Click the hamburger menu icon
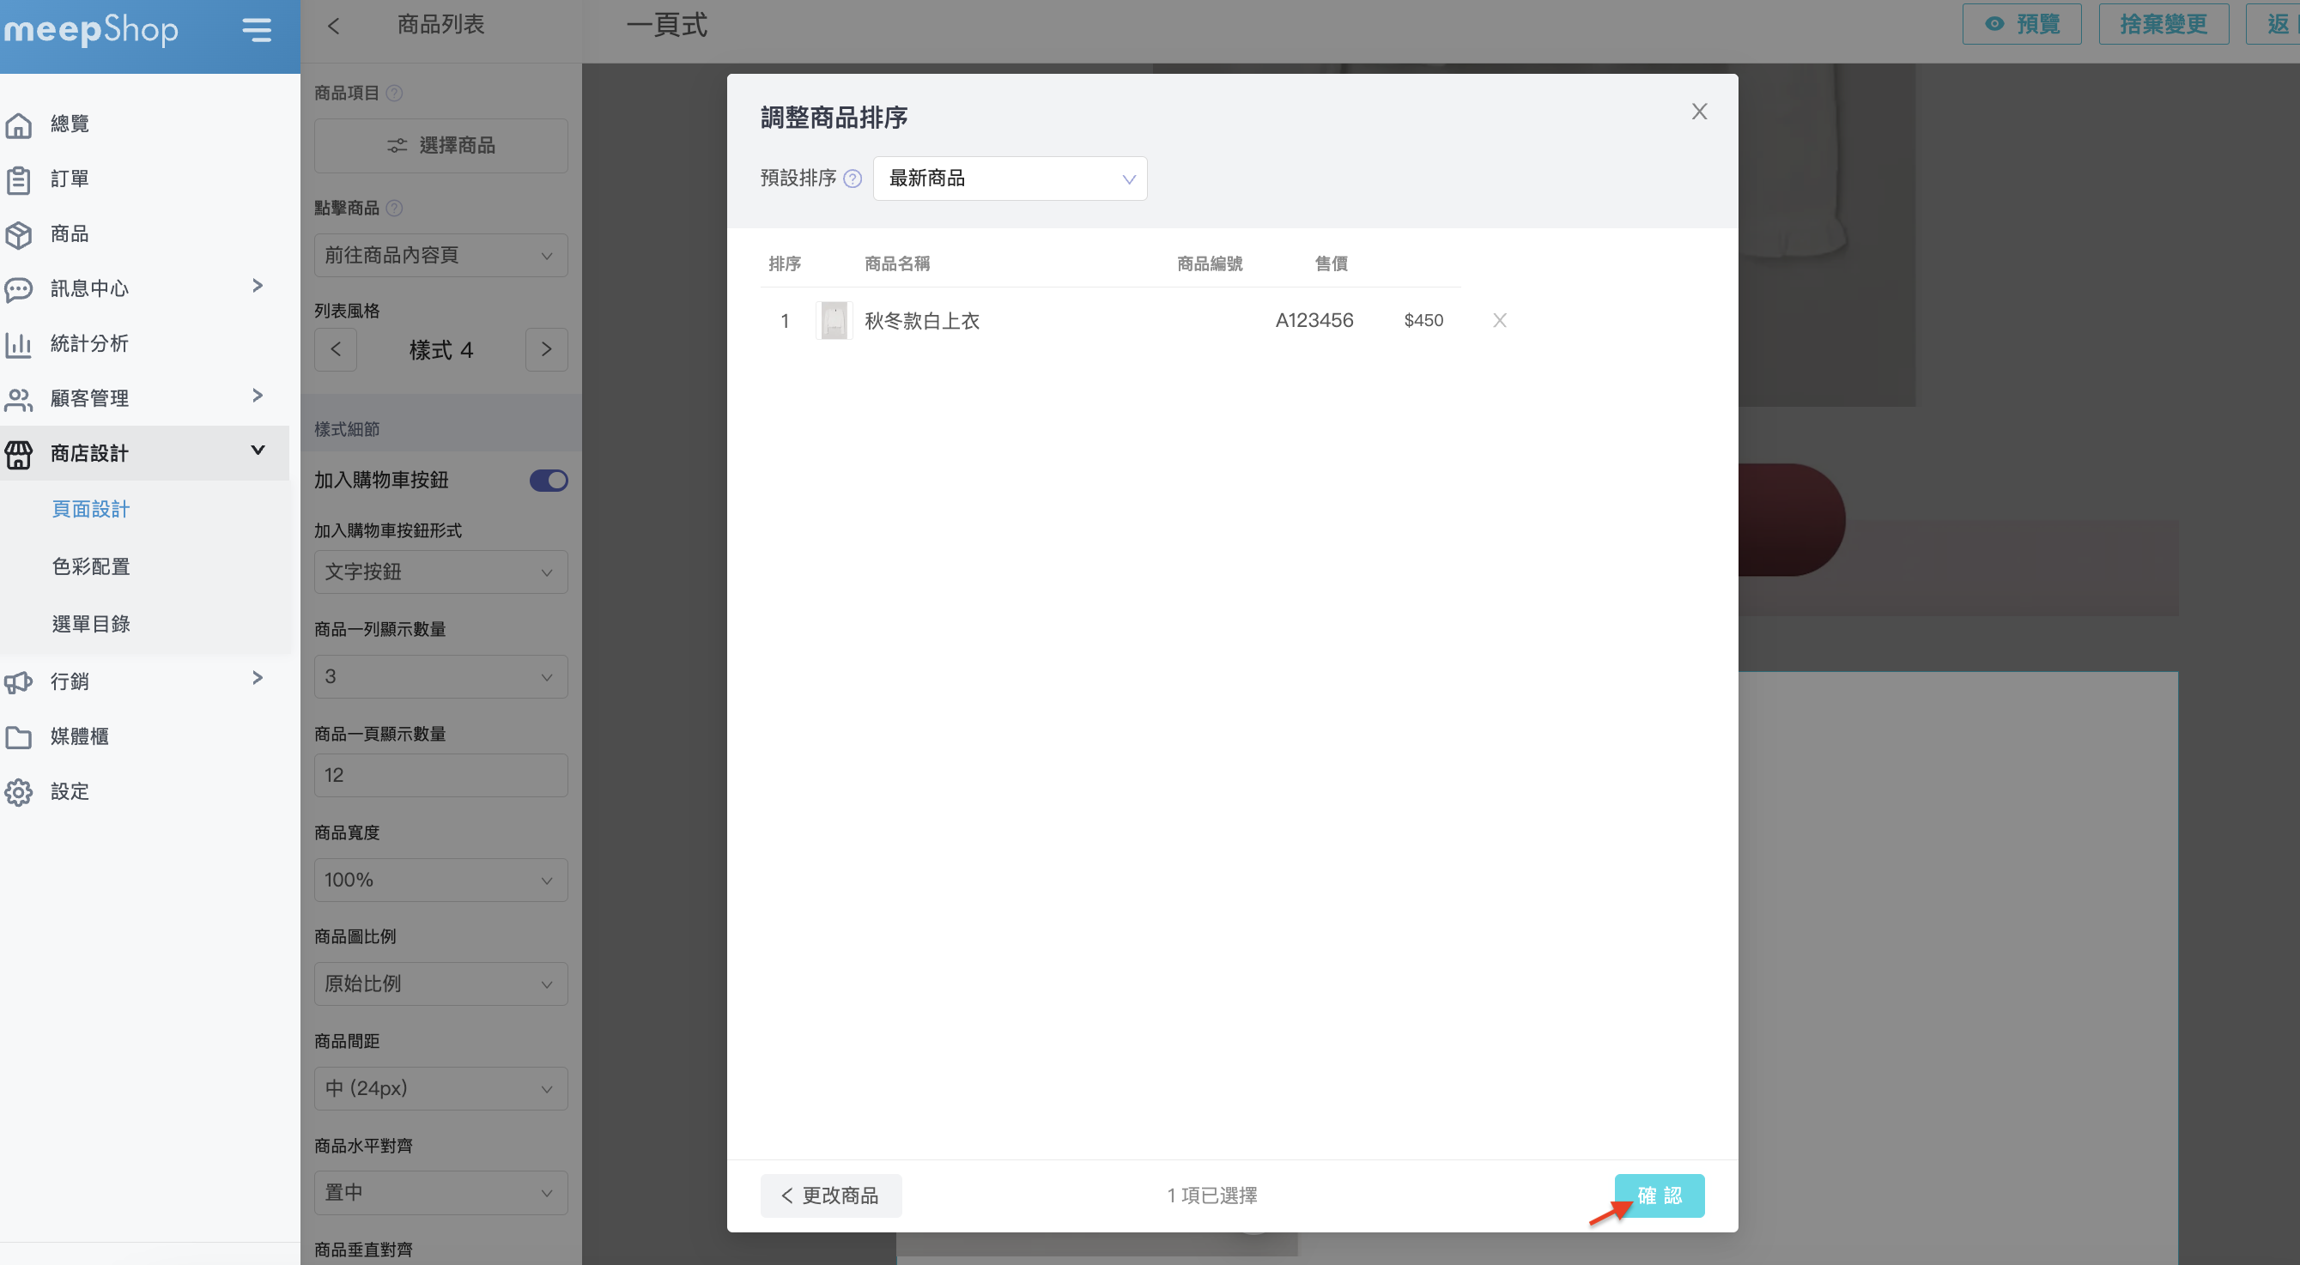Image resolution: width=2300 pixels, height=1265 pixels. (256, 30)
